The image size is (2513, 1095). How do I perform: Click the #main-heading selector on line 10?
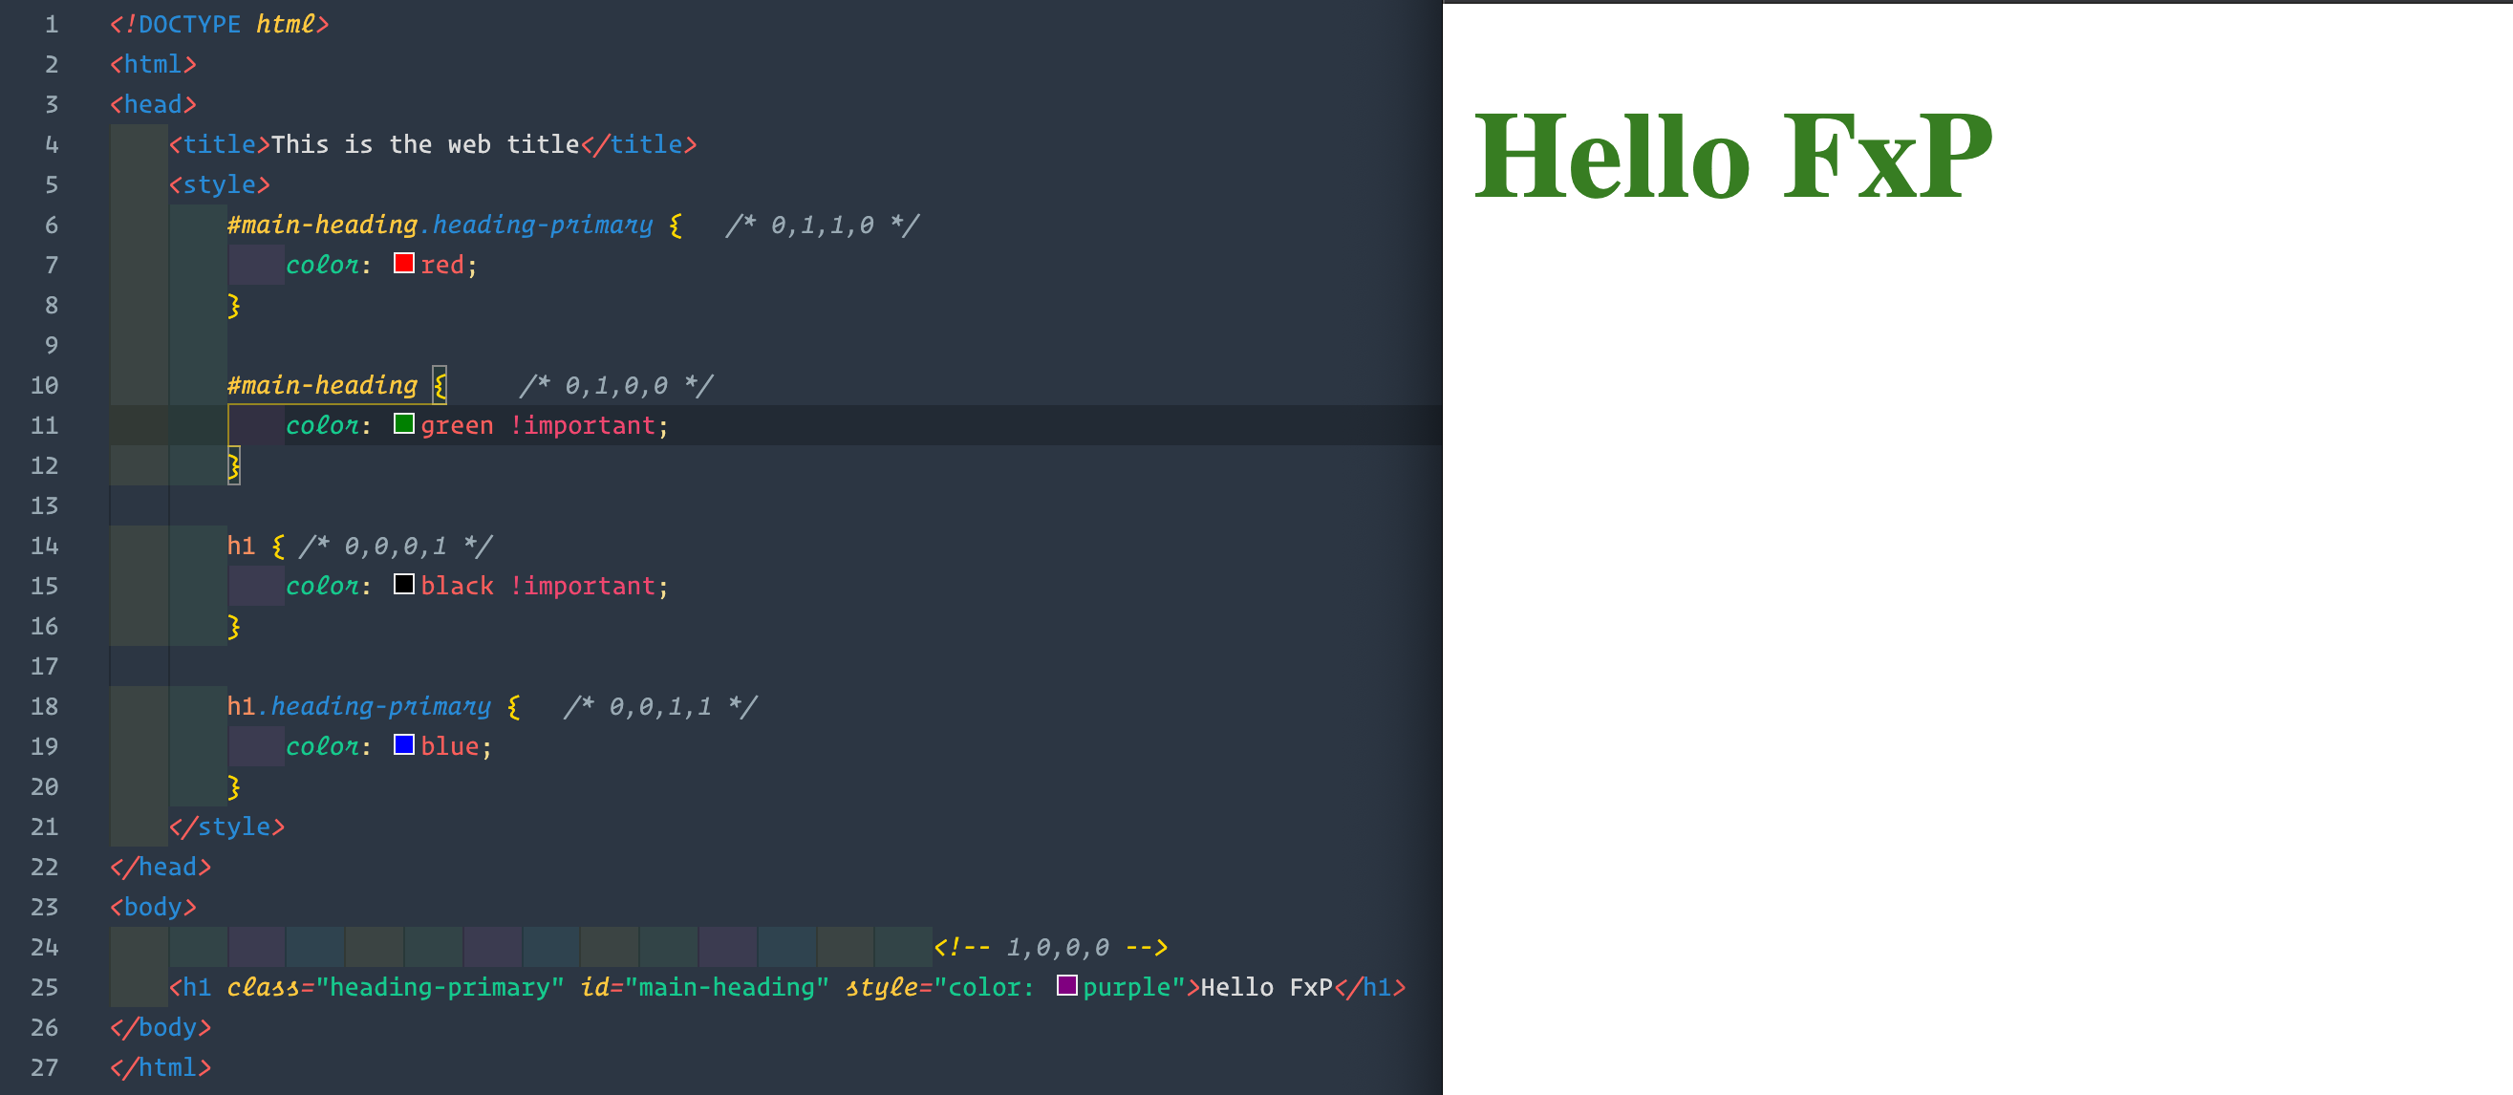[322, 385]
